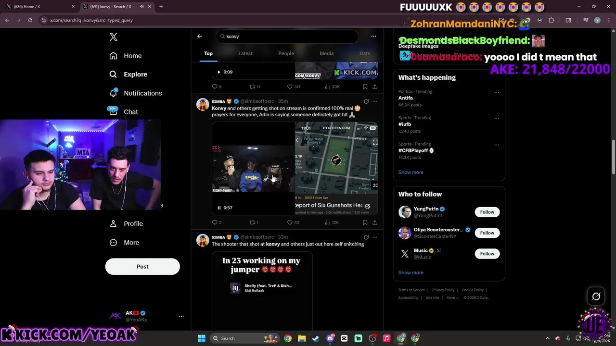The width and height of the screenshot is (616, 346).
Task: Open Grok floating button
Action: (x=596, y=297)
